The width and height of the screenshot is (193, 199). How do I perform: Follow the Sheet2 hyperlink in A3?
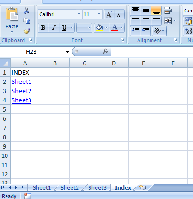21,91
